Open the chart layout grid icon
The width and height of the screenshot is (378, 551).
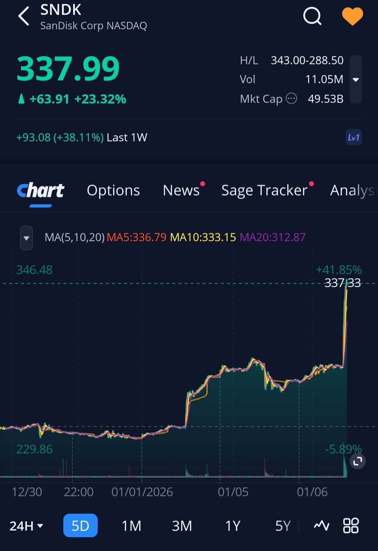coord(351,525)
